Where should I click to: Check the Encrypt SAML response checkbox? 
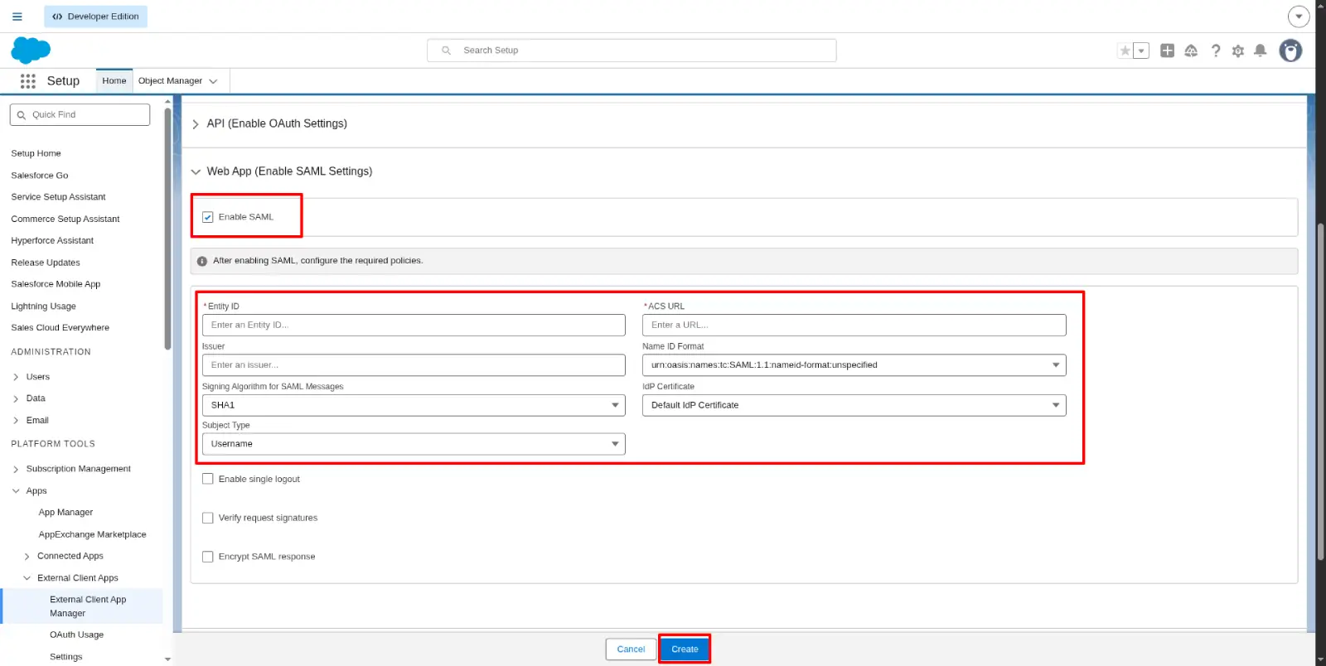tap(208, 557)
